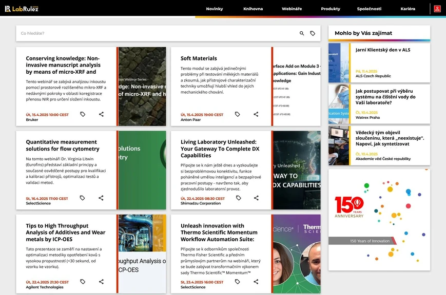The image size is (446, 295).
Task: Open the Novinky menu
Action: pyautogui.click(x=215, y=9)
